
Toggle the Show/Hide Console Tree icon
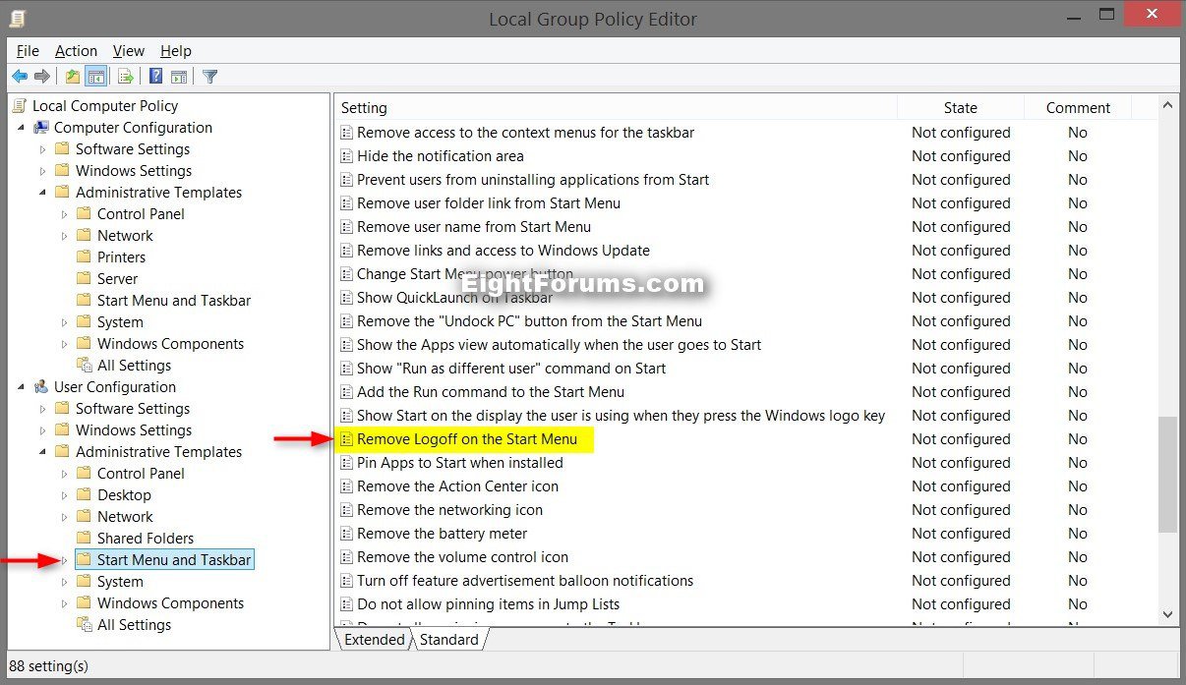tap(95, 76)
